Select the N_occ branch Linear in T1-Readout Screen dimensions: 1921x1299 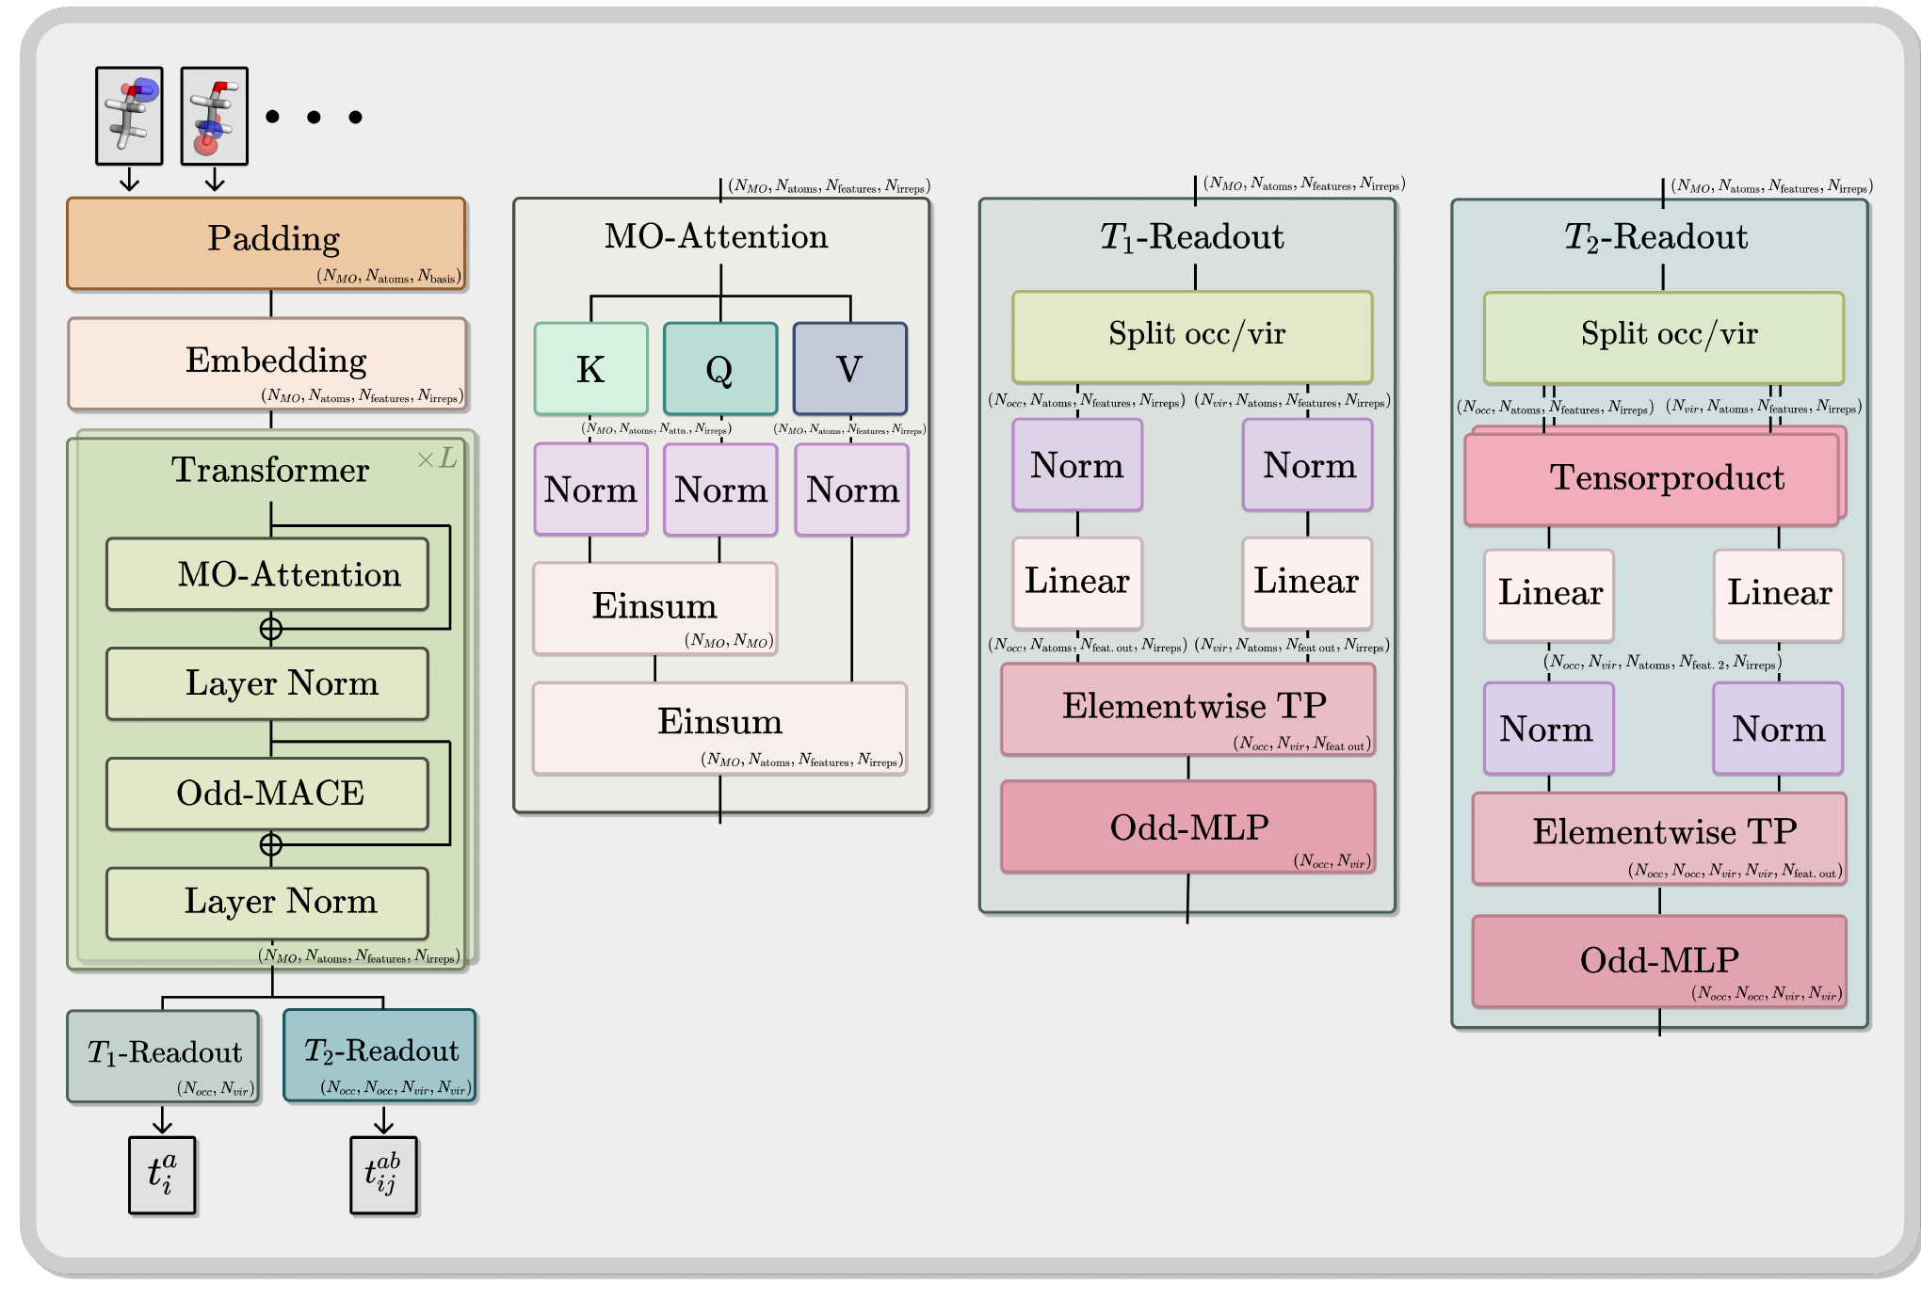[x=1077, y=584]
